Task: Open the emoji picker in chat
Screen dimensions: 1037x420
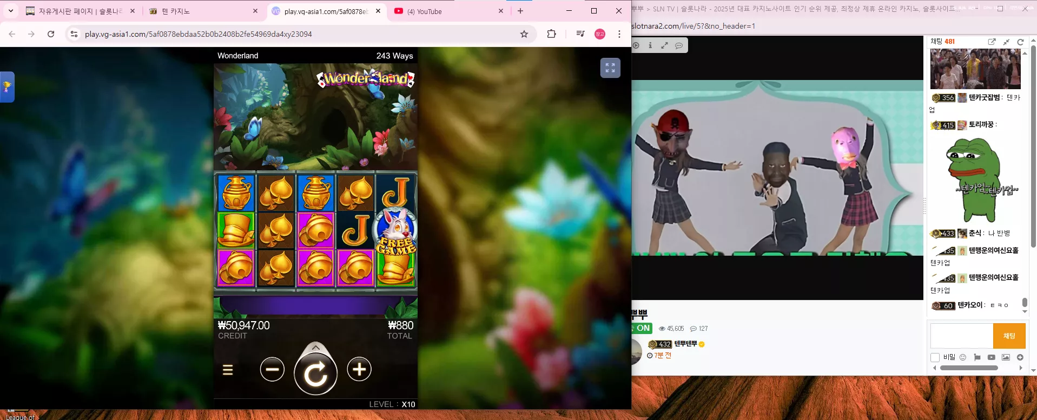Action: 963,357
